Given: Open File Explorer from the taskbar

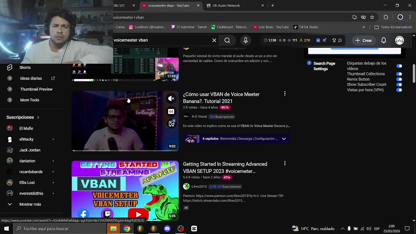Looking at the screenshot, I should coord(113,228).
